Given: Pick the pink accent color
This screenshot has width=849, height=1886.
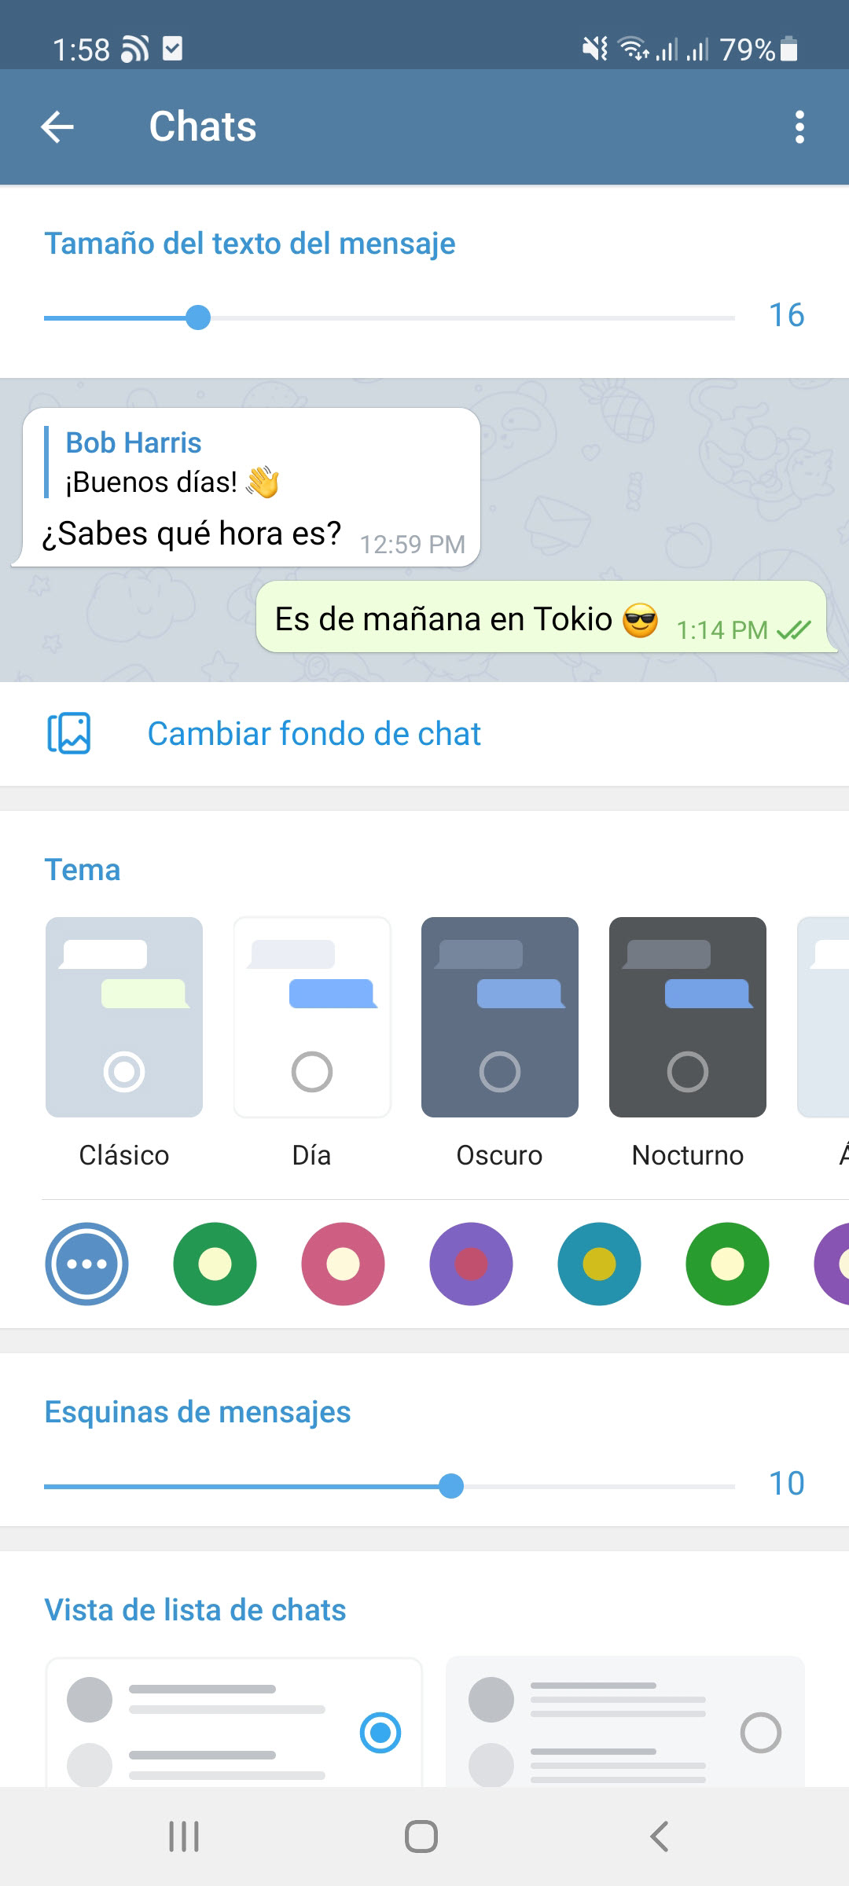Looking at the screenshot, I should coord(343,1264).
